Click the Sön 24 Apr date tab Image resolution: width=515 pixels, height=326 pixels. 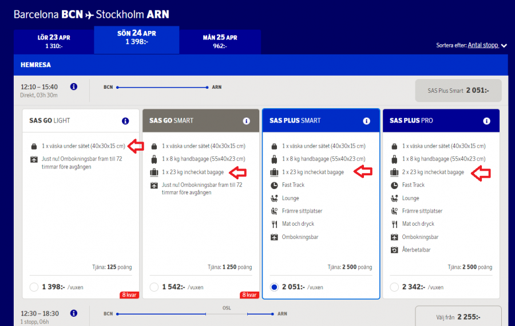pos(137,38)
